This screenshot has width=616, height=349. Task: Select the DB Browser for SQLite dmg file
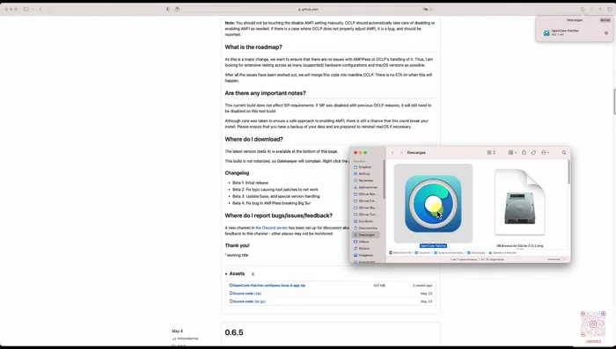(x=520, y=202)
